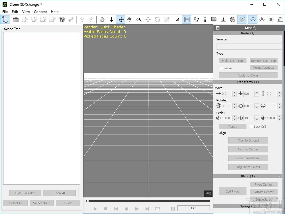Viewport: 285px width, 214px height.
Task: Select the Home camera view icon
Action: pyautogui.click(x=102, y=19)
